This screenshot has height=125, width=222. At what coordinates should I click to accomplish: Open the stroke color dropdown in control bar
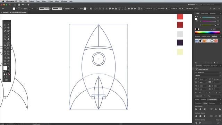coord(21,9)
